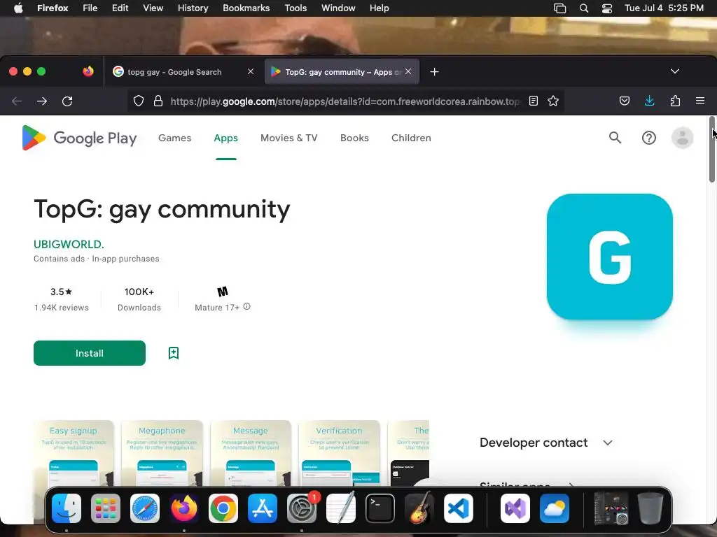Open the Firefox application menu
Screen dimensions: 717x537
click(700, 101)
